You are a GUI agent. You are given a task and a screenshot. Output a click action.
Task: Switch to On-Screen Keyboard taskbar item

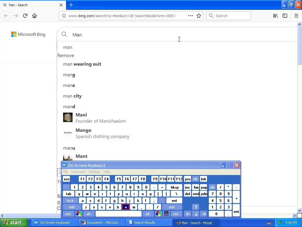coord(55,223)
